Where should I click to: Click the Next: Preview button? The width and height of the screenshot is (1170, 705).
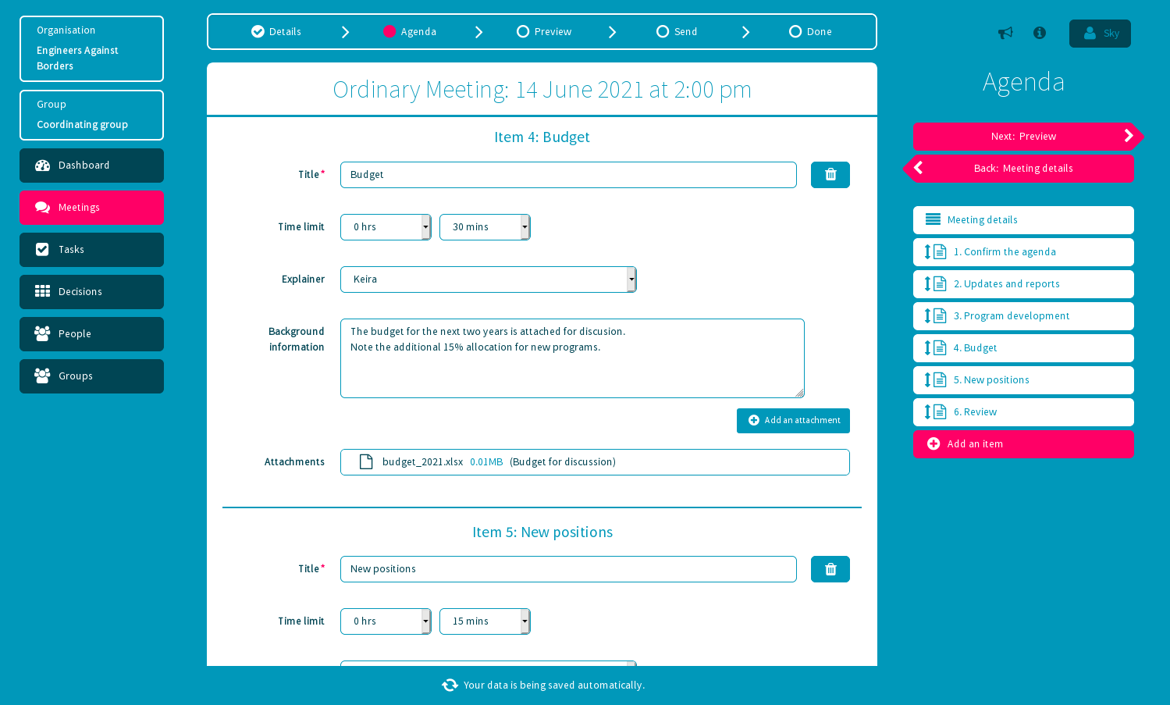point(1023,136)
